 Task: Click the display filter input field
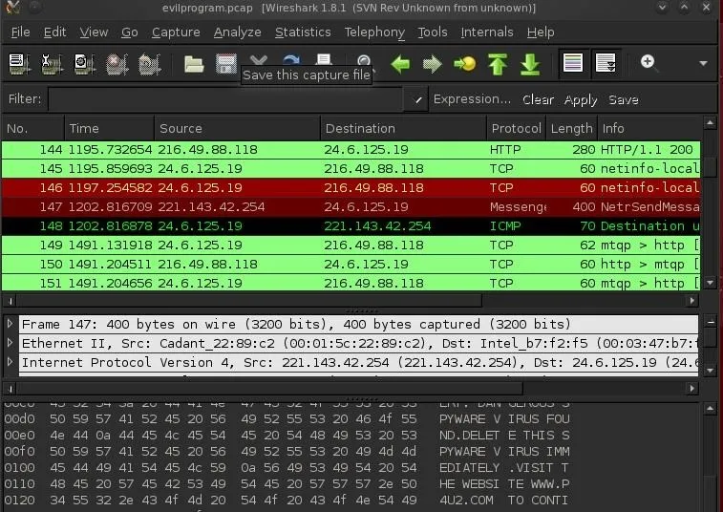pos(225,99)
